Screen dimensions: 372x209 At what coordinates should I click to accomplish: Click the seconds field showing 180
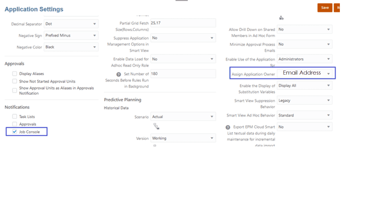coord(183,74)
